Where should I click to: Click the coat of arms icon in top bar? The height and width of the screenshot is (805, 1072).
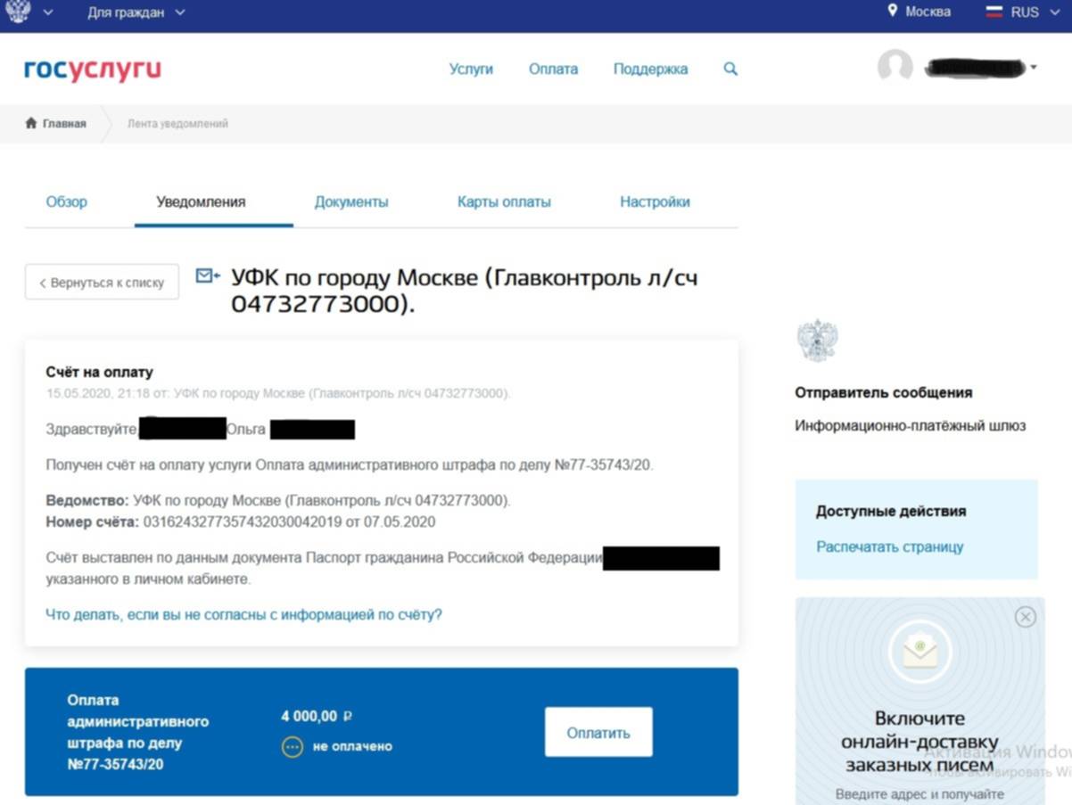click(18, 12)
